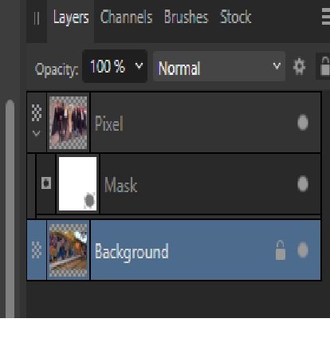Viewport: 330px width, 346px height.
Task: Unlock the Background layer using padlock icon
Action: coord(281,250)
